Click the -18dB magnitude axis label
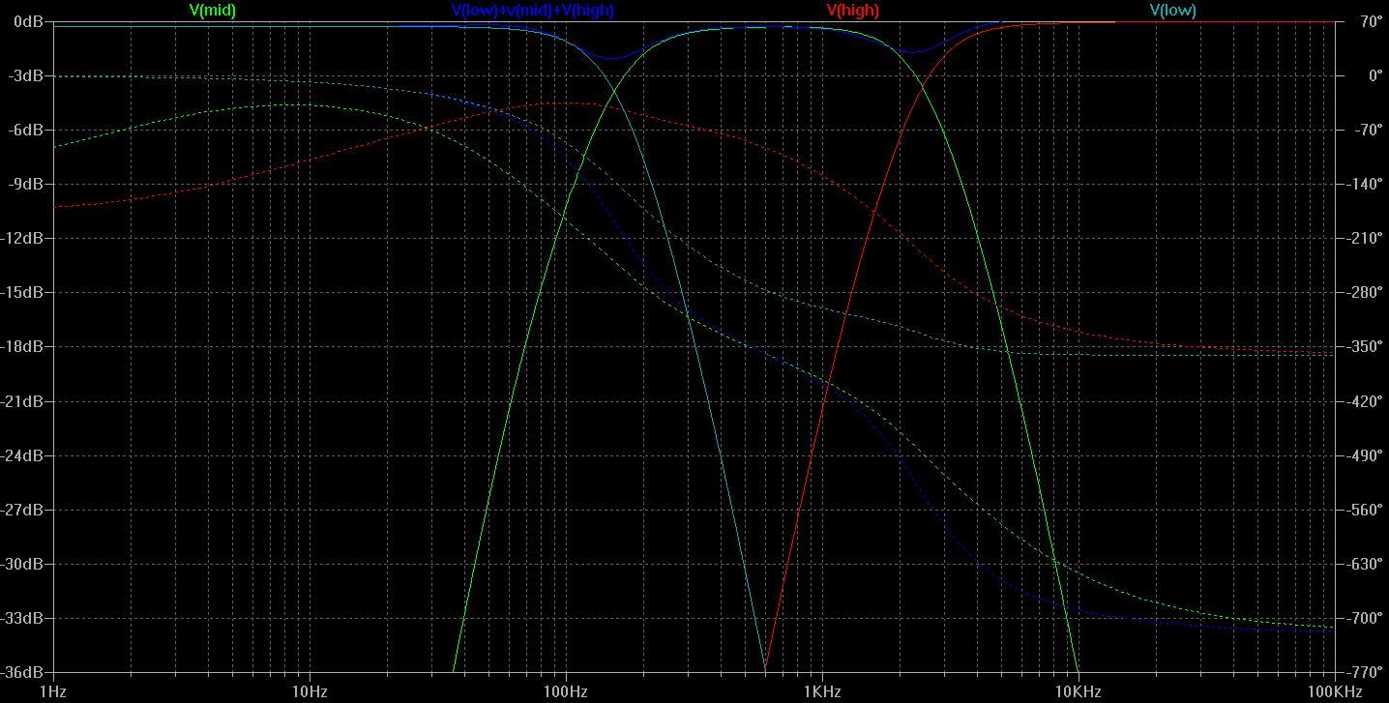This screenshot has width=1389, height=703. pyautogui.click(x=23, y=346)
